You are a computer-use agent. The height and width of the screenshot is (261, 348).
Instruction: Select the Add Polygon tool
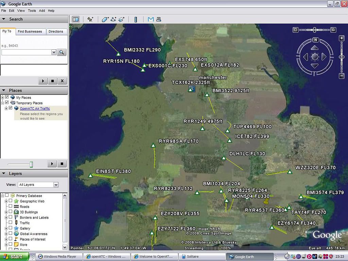[x=105, y=19]
